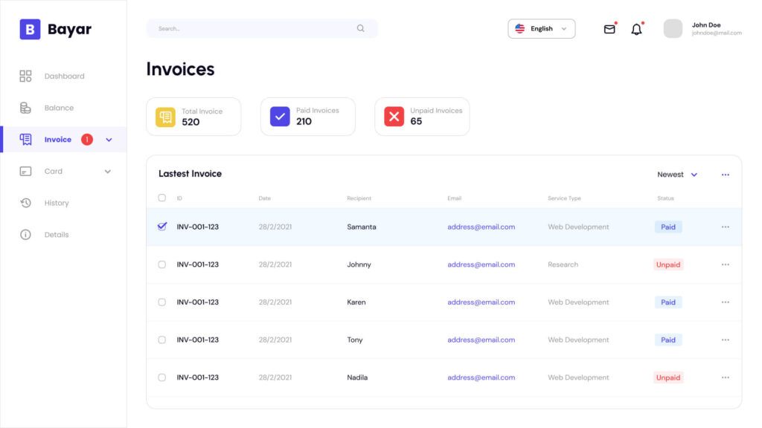The image size is (762, 428).
Task: Check the select-all checkbox in table header
Action: pos(161,198)
